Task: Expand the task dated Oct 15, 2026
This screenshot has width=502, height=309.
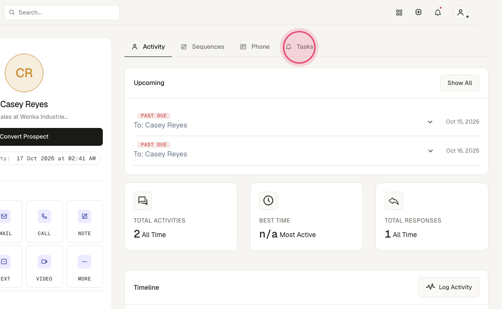Action: click(x=430, y=122)
